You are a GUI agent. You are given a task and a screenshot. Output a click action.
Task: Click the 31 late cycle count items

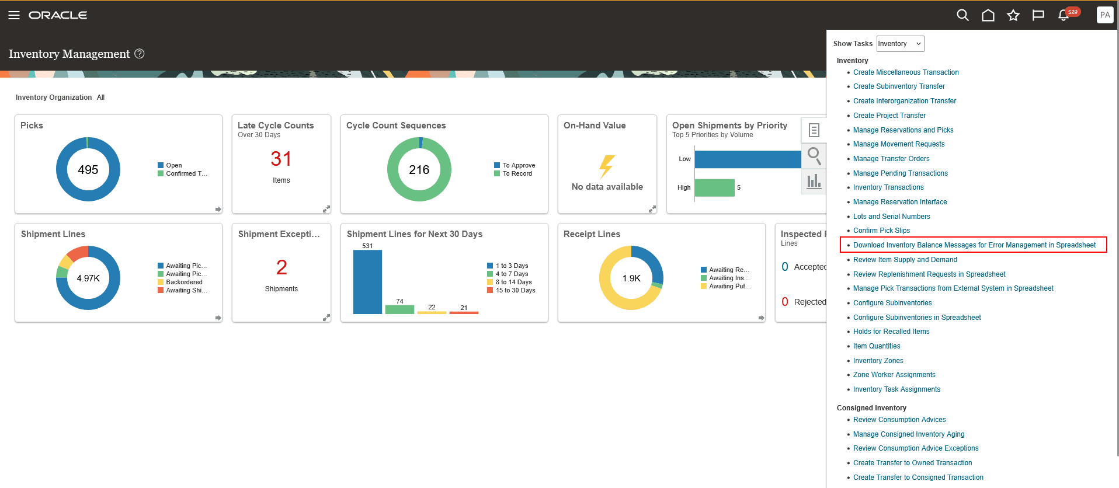point(281,159)
